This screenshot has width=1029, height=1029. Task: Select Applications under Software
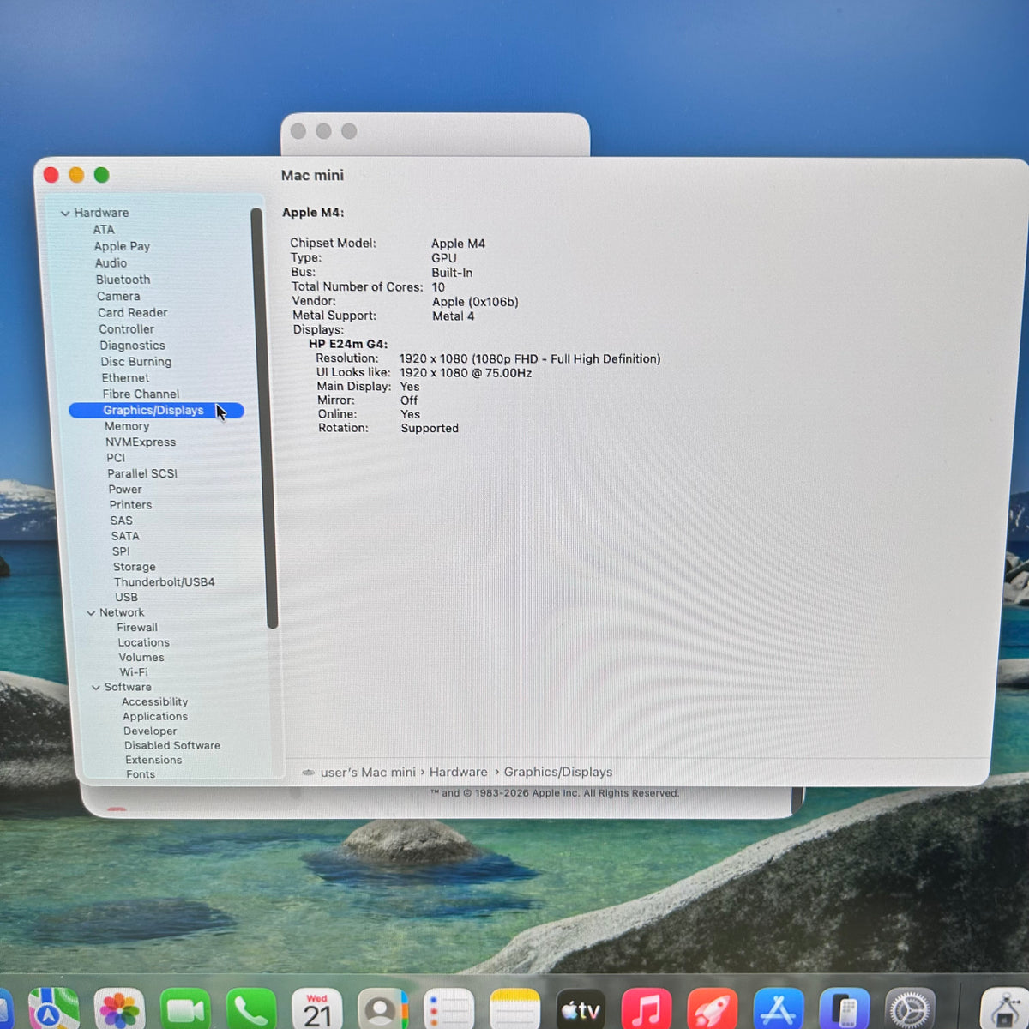(155, 717)
